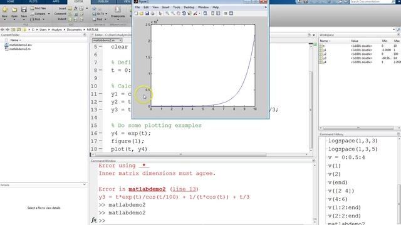The image size is (401, 225).
Task: Open the View menu in Figure 1 window
Action: [155, 7]
